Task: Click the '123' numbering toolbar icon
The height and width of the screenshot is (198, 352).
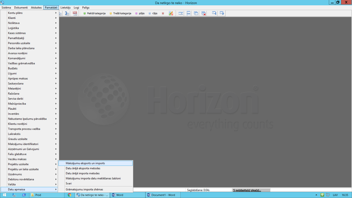Action: coord(75,13)
